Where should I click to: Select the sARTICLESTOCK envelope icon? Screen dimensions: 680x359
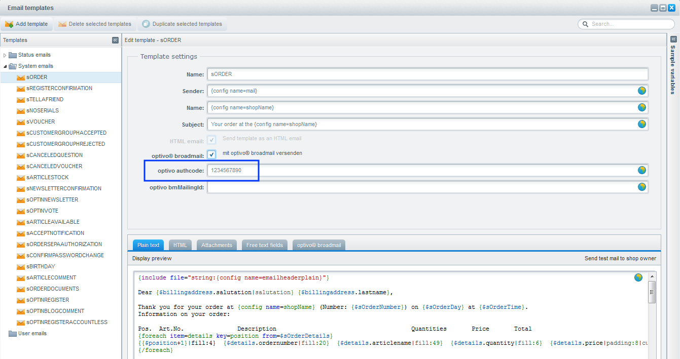21,178
